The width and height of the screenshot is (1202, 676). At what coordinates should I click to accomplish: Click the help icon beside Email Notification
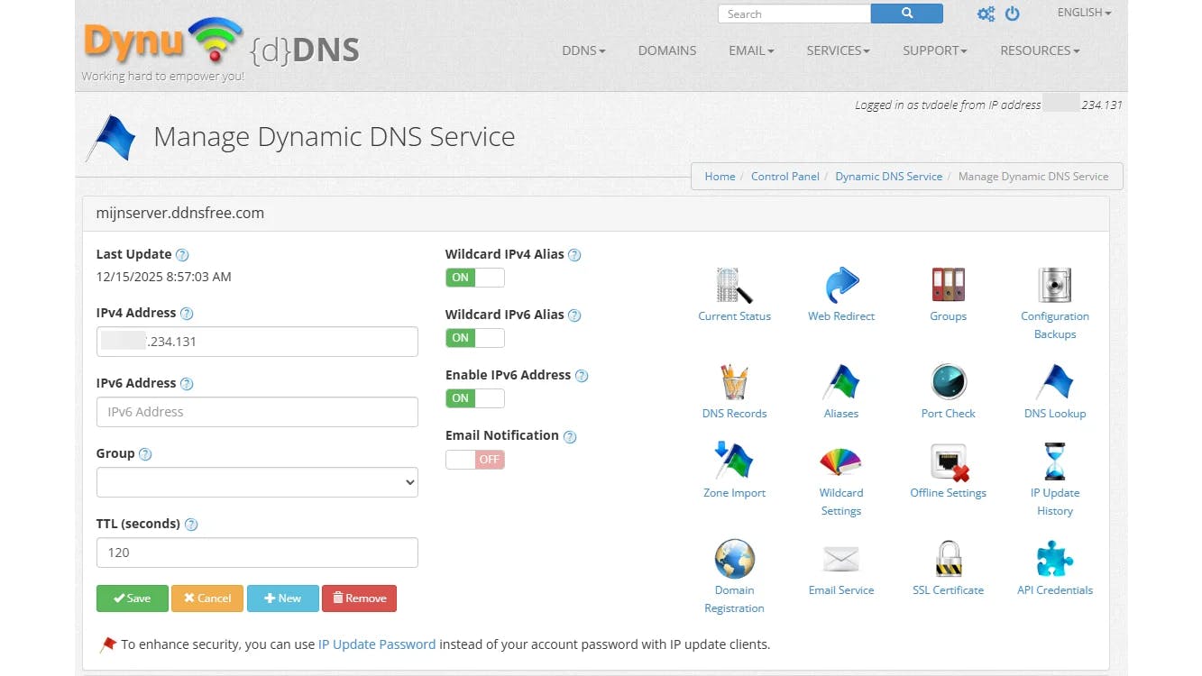click(570, 436)
